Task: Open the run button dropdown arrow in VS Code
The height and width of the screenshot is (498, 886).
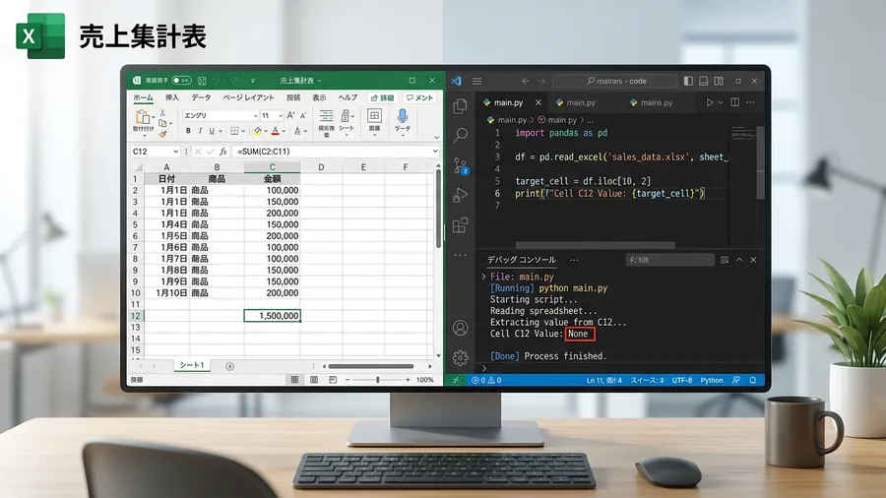Action: [x=720, y=102]
